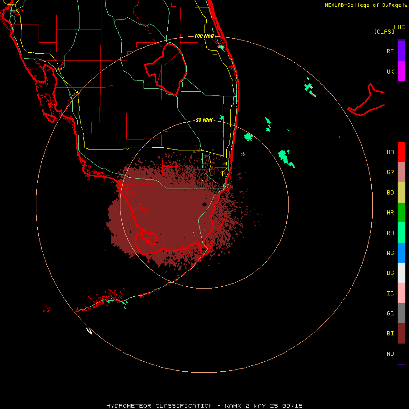Click the purple RF legend color swatch
Image resolution: width=409 pixels, height=409 pixels.
[401, 51]
